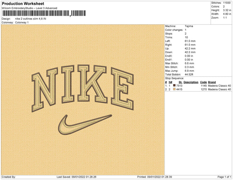Click the tan 4415 thread color swatch
The image size is (233, 180).
[x=174, y=89]
